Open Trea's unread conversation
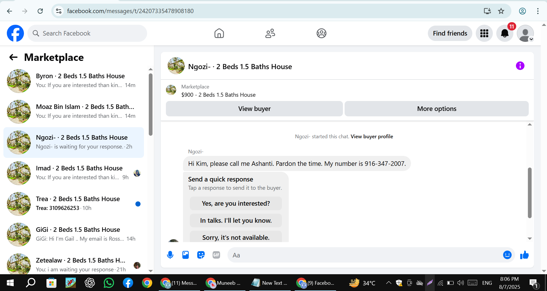The image size is (547, 291). [74, 204]
